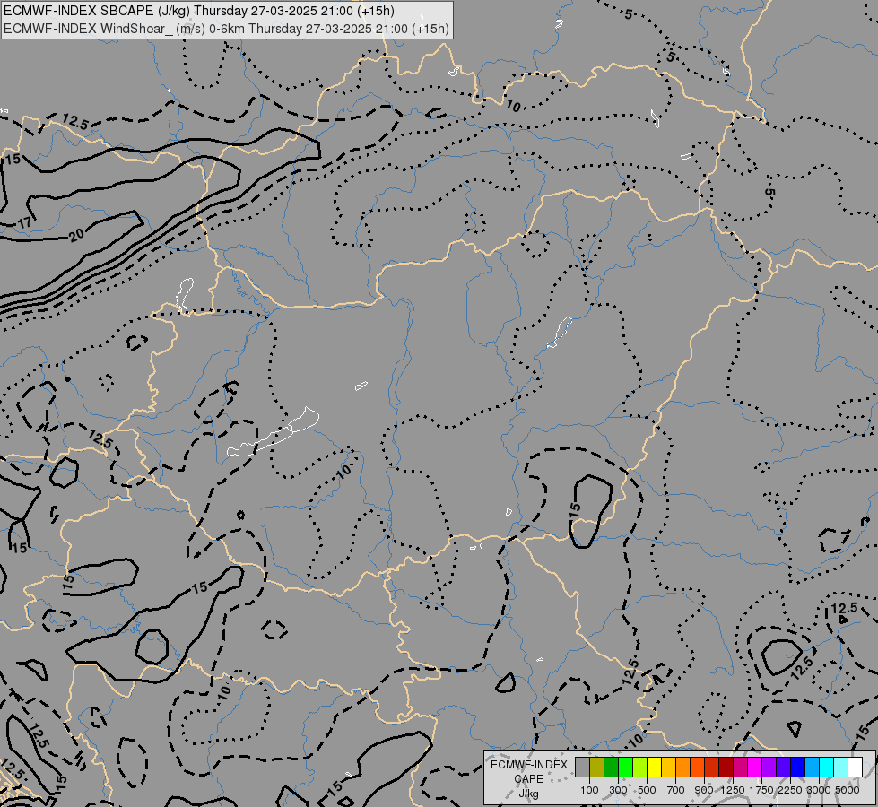This screenshot has width=878, height=807.
Task: Click the legend value "300"
Action: [x=618, y=790]
